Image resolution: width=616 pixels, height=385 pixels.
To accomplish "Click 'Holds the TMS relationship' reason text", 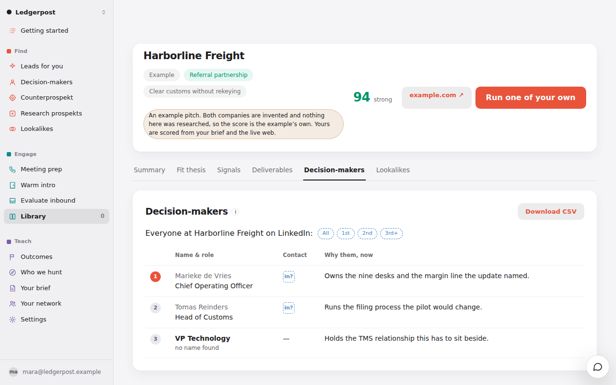I will tap(407, 339).
